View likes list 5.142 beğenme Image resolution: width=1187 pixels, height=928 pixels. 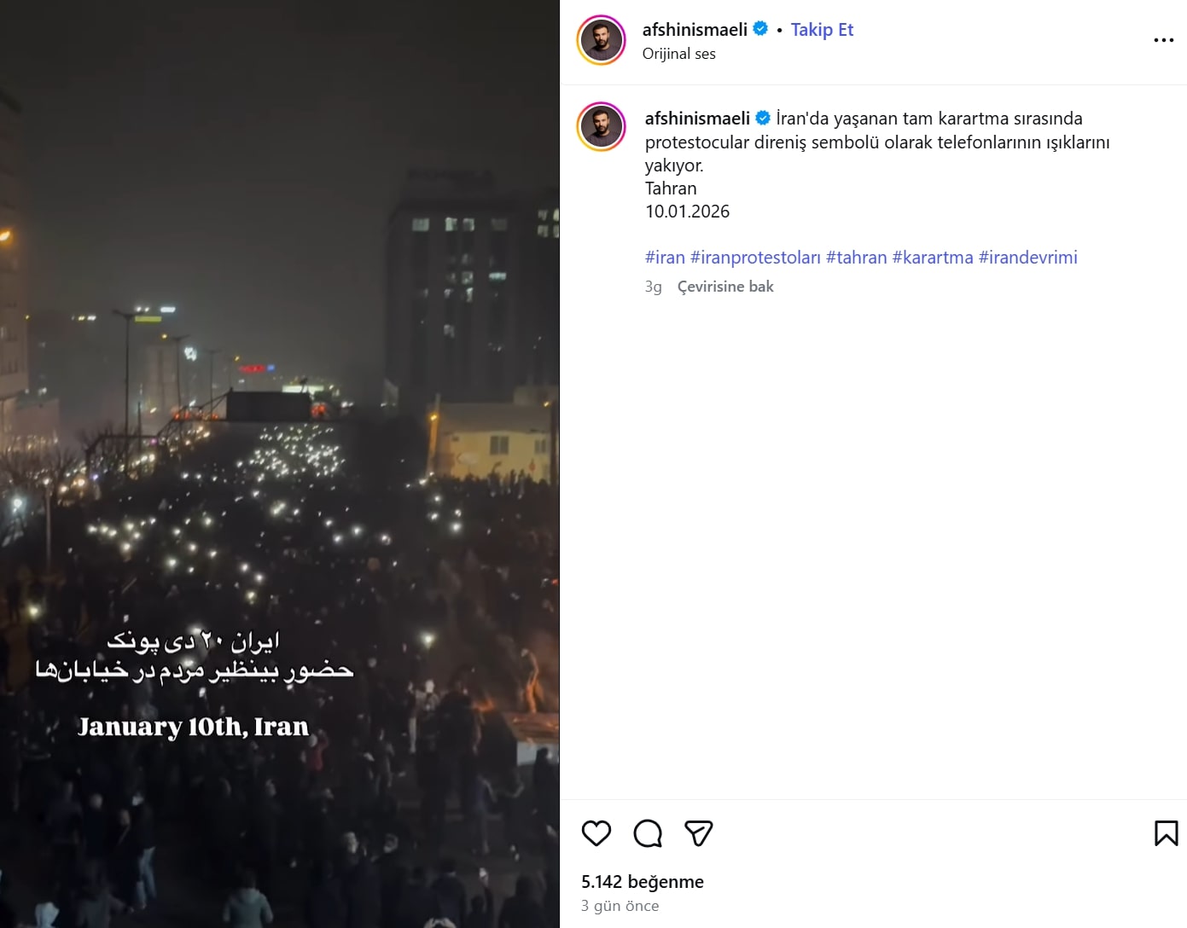[x=642, y=882]
